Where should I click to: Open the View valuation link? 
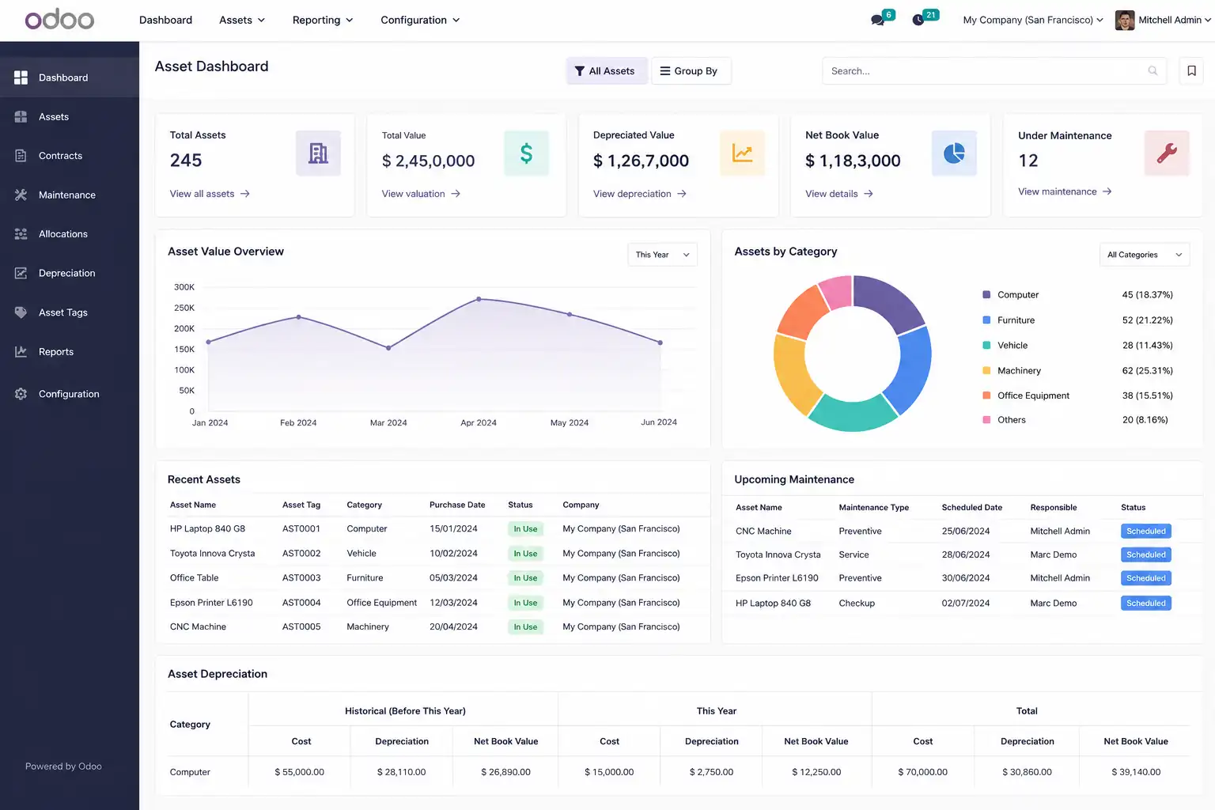click(421, 194)
